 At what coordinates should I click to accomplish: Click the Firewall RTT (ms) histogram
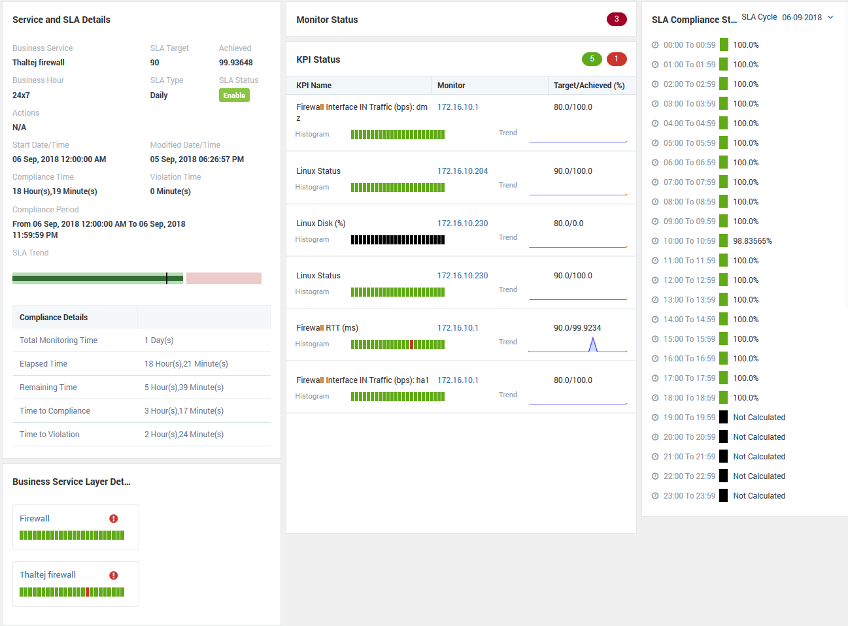pyautogui.click(x=398, y=344)
